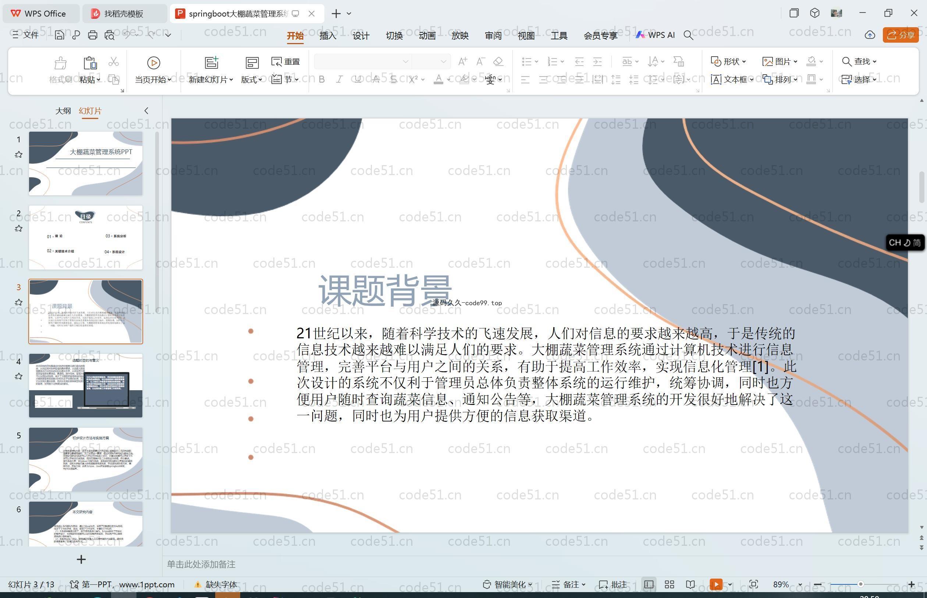The width and height of the screenshot is (927, 598).
Task: Click the WPS AI button
Action: pyautogui.click(x=656, y=35)
